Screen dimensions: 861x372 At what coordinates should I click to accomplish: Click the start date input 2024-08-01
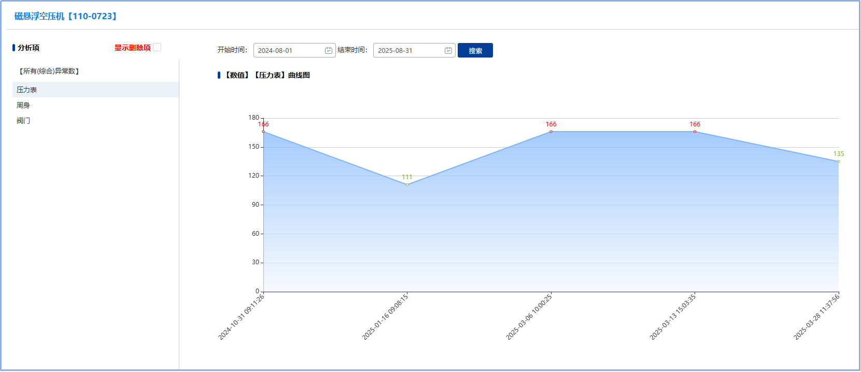point(288,50)
